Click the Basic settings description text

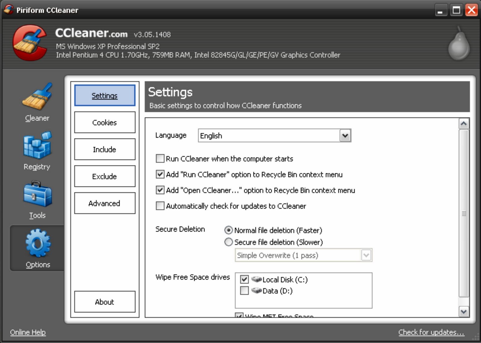225,106
